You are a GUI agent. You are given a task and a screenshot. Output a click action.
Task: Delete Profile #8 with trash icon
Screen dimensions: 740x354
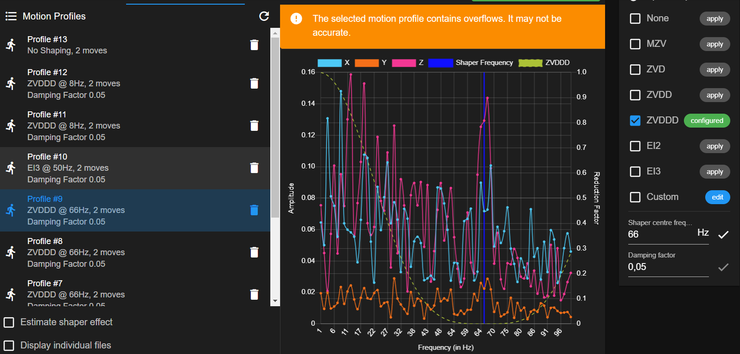click(254, 252)
